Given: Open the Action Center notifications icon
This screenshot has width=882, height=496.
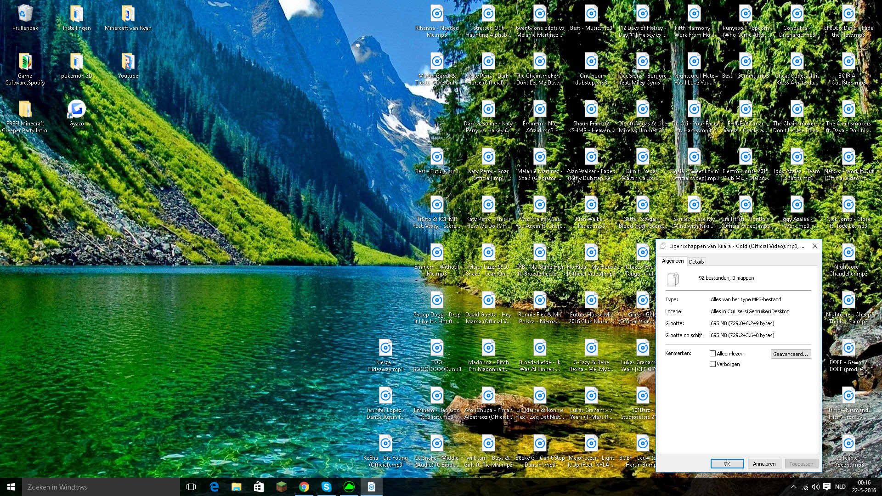Looking at the screenshot, I should click(827, 487).
